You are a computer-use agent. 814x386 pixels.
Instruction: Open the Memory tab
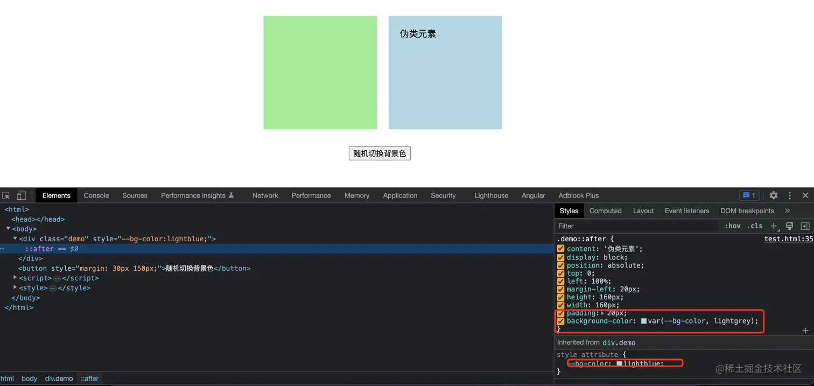pos(357,195)
